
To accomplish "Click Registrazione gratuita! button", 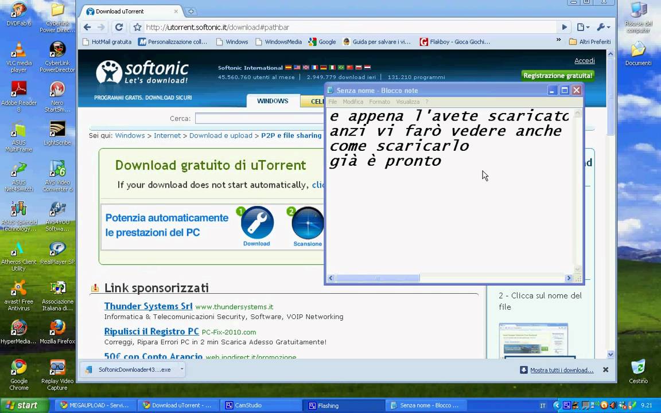I will [558, 76].
